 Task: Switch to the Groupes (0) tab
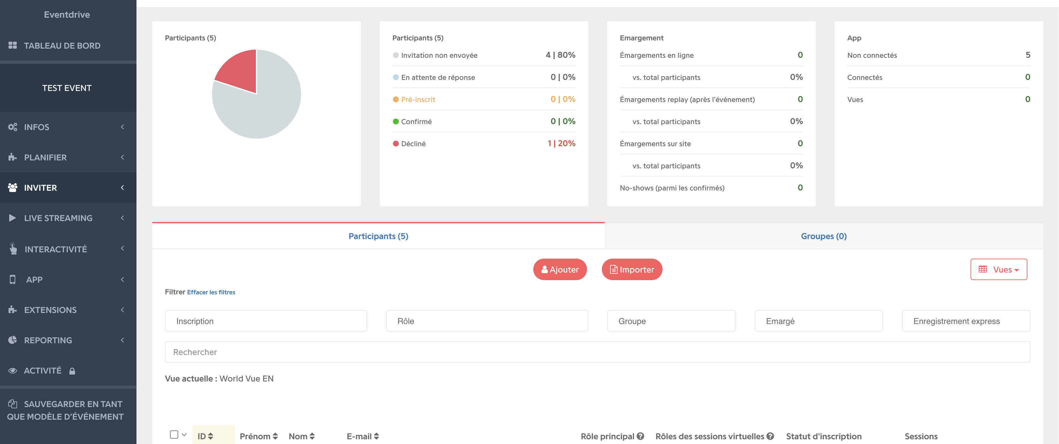[824, 236]
